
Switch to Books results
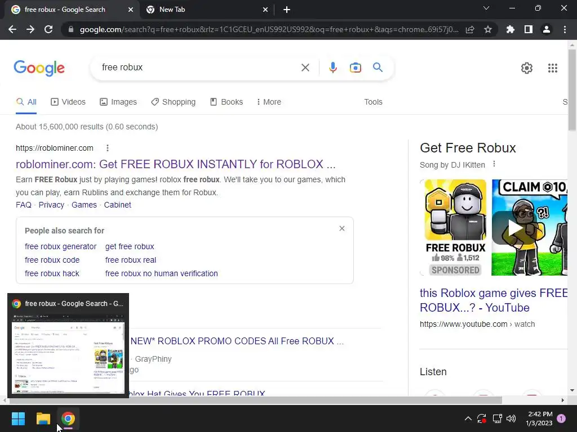(227, 102)
